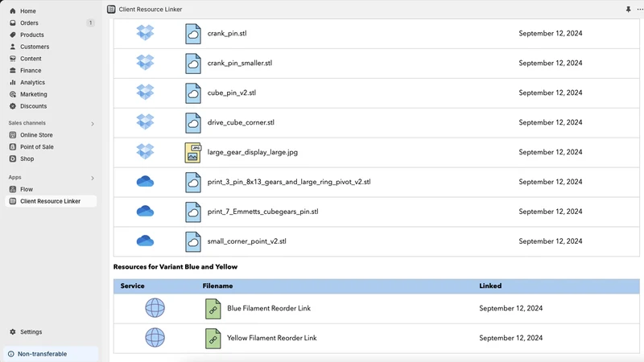Click the OneDrive icon for small_corner_point_v2.stl
This screenshot has height=362, width=644.
click(x=145, y=241)
